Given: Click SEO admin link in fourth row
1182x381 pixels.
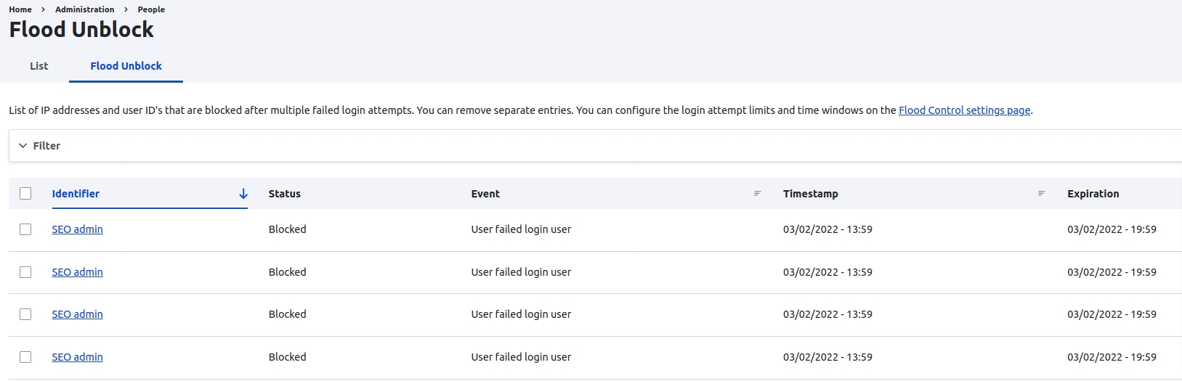Looking at the screenshot, I should point(77,357).
